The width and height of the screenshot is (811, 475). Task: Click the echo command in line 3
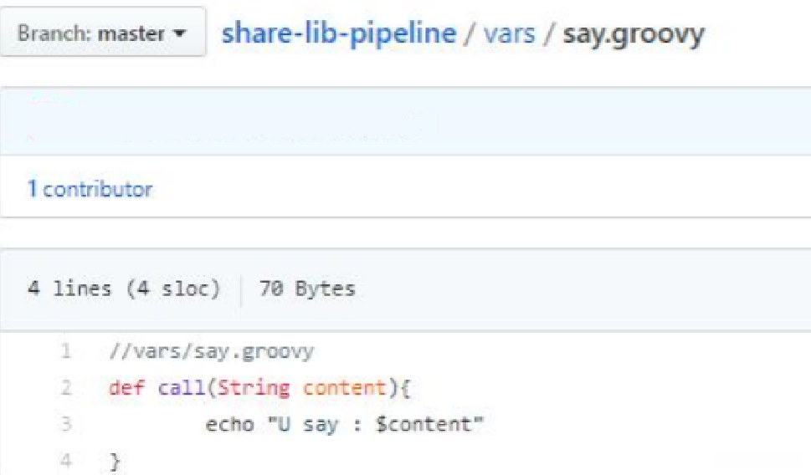[x=229, y=425]
